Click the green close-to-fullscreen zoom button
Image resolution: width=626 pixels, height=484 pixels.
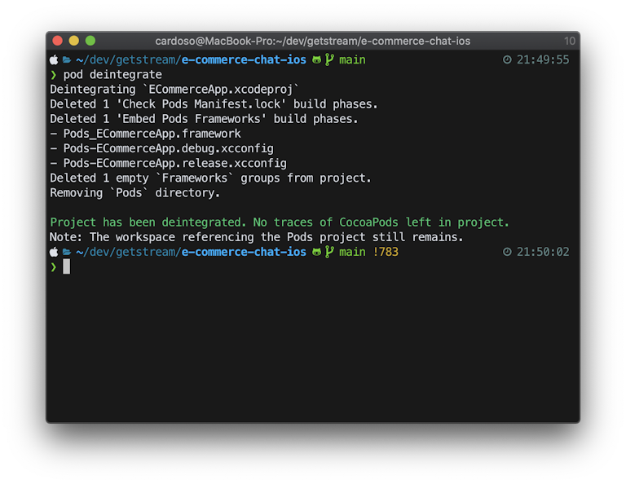90,41
